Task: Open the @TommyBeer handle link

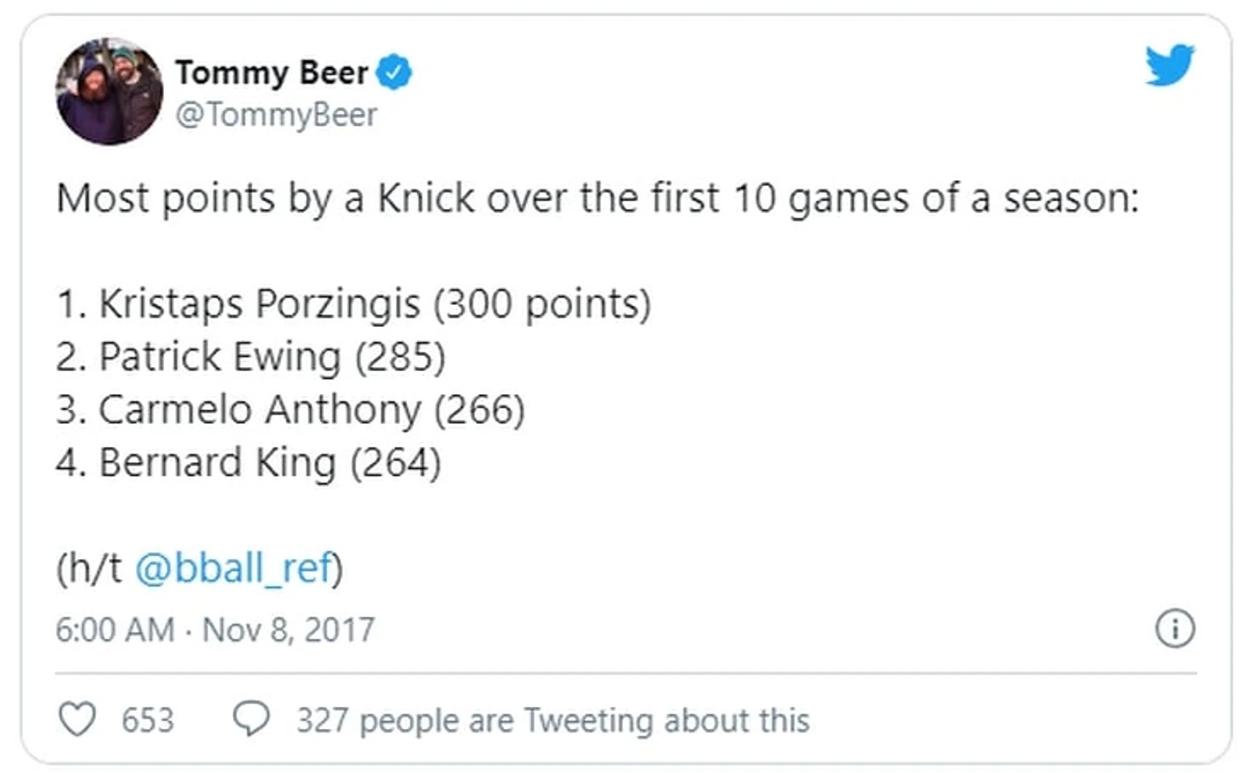Action: tap(276, 115)
